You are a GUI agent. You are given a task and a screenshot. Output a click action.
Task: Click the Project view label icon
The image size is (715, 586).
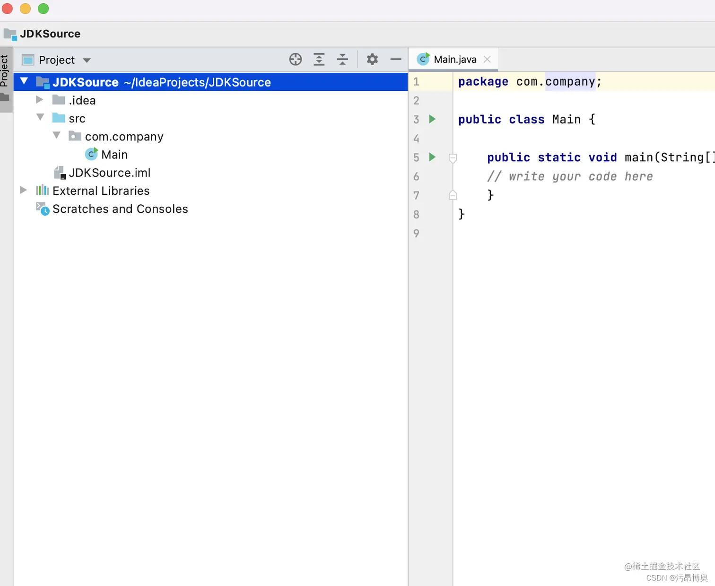click(x=28, y=60)
